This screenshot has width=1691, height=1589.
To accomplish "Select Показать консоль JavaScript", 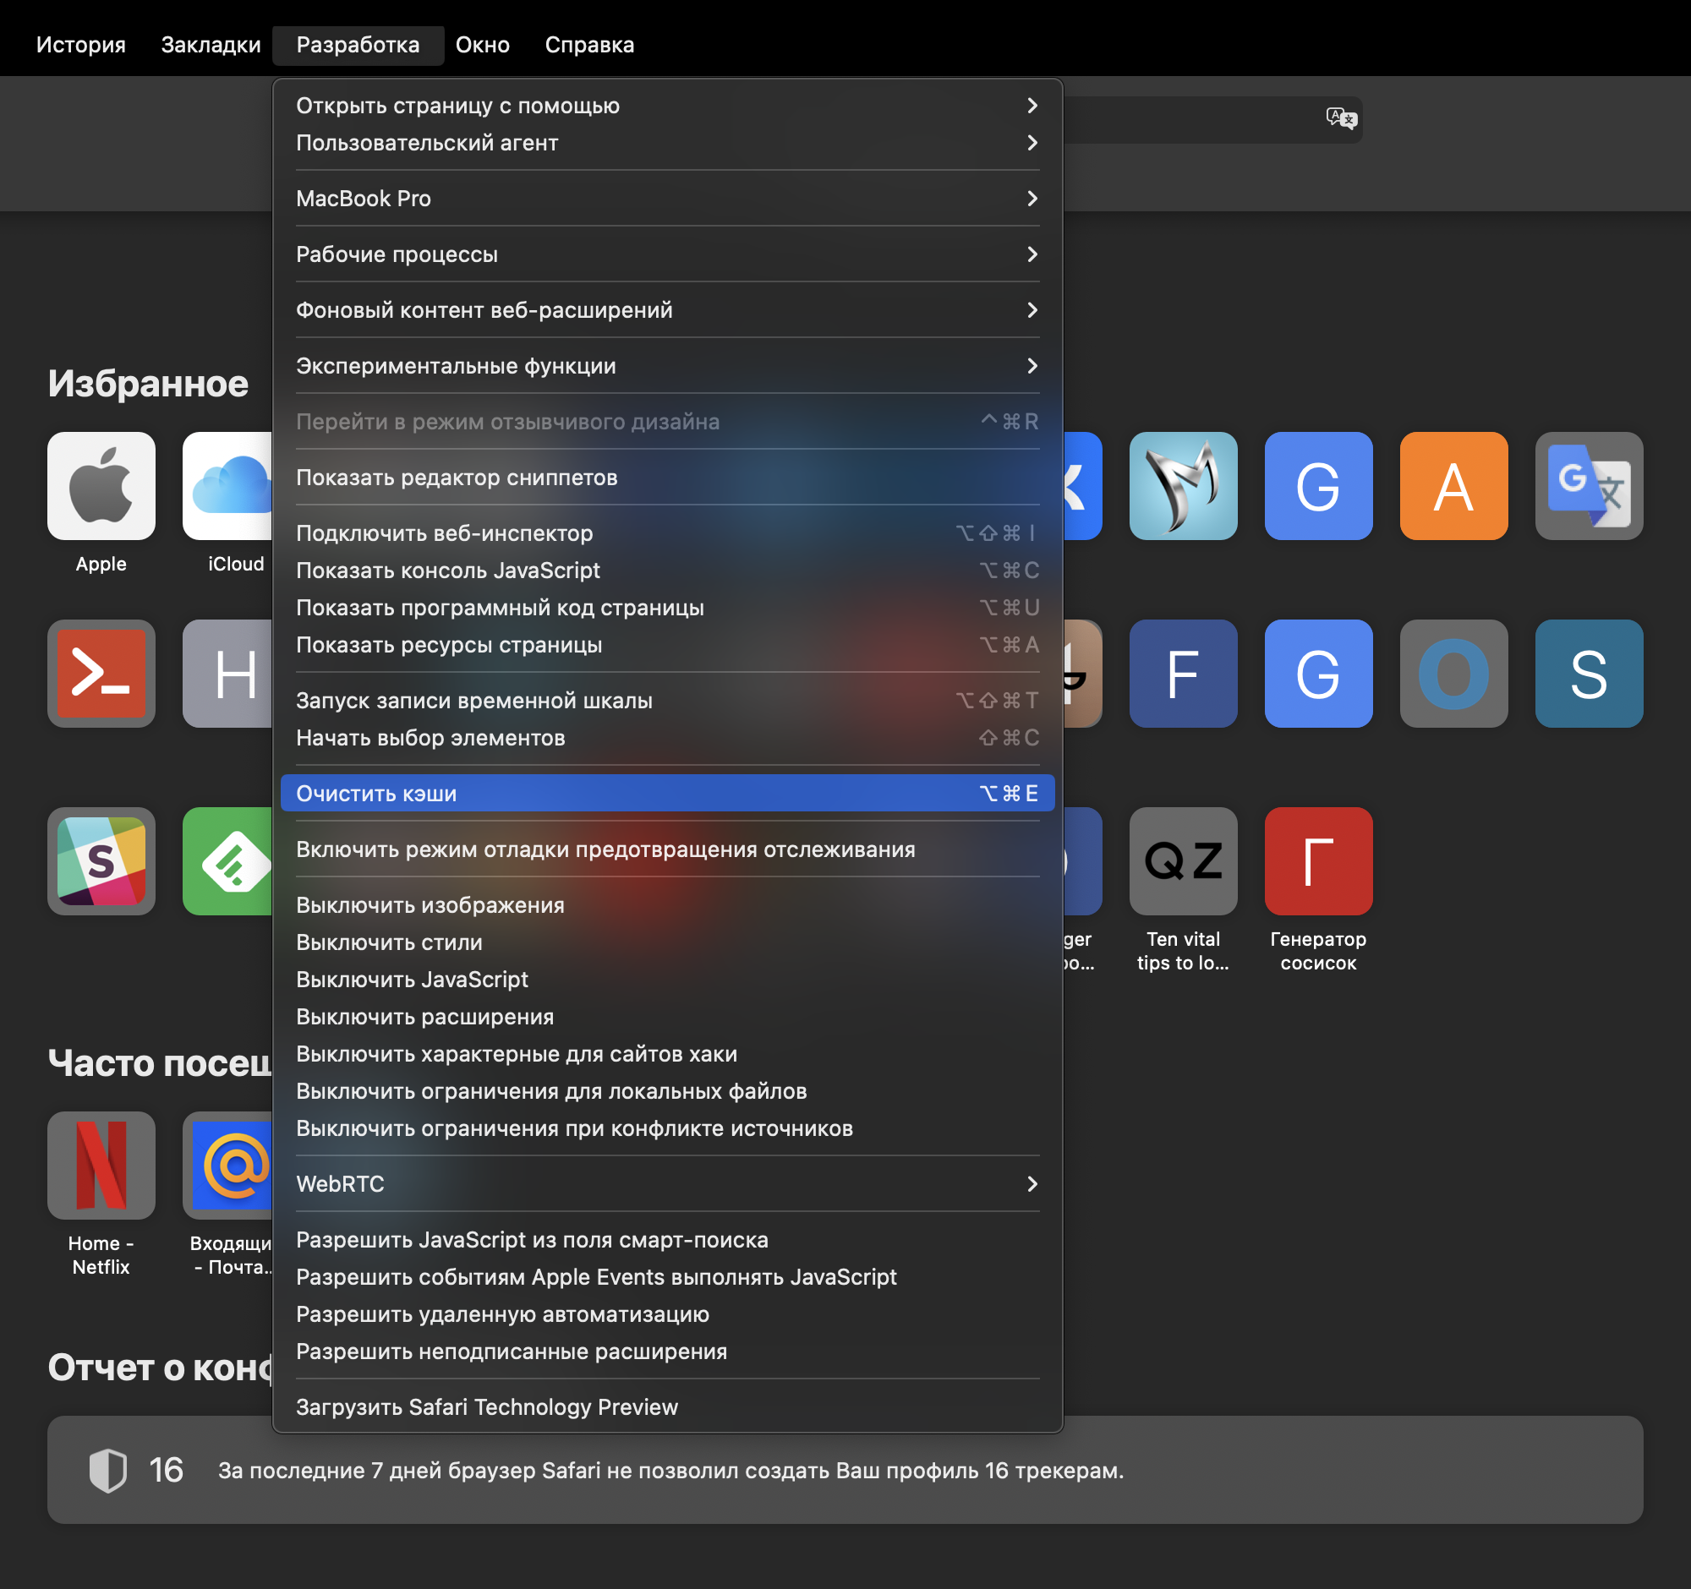I will pyautogui.click(x=668, y=571).
